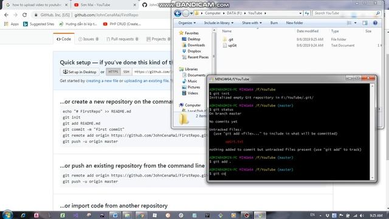The width and height of the screenshot is (389, 219).
Task: Select Music library
Action: 190,81
